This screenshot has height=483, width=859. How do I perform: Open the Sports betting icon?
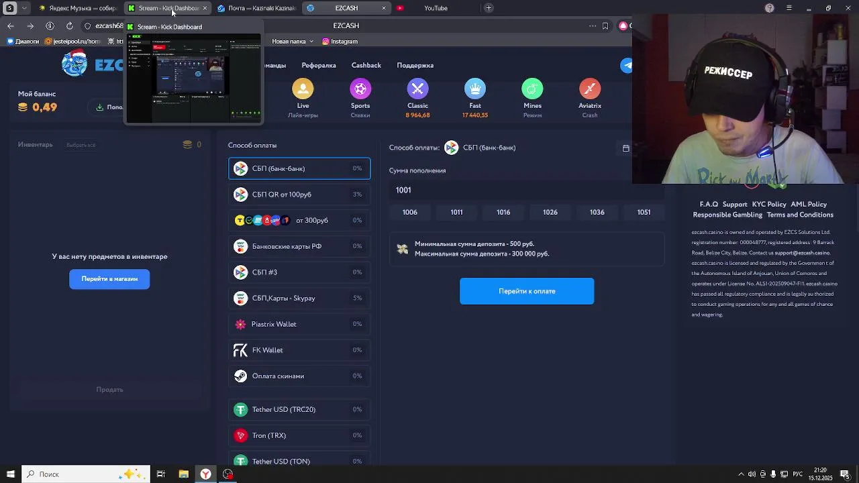point(360,89)
